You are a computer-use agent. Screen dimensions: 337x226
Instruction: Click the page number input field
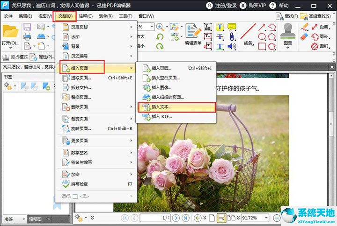tap(155, 218)
